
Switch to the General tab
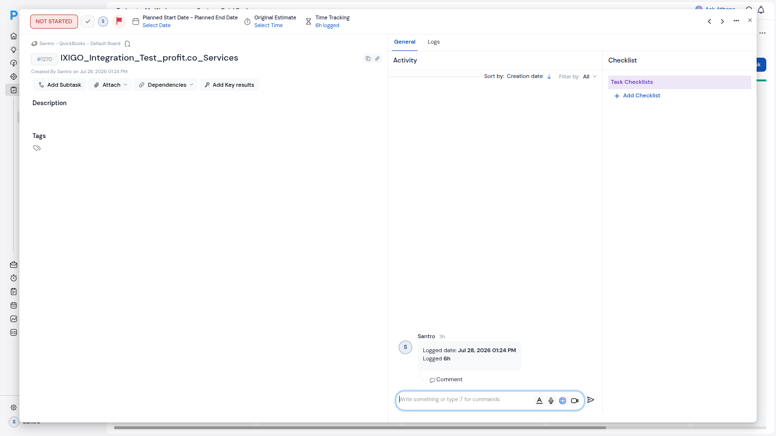pyautogui.click(x=404, y=42)
